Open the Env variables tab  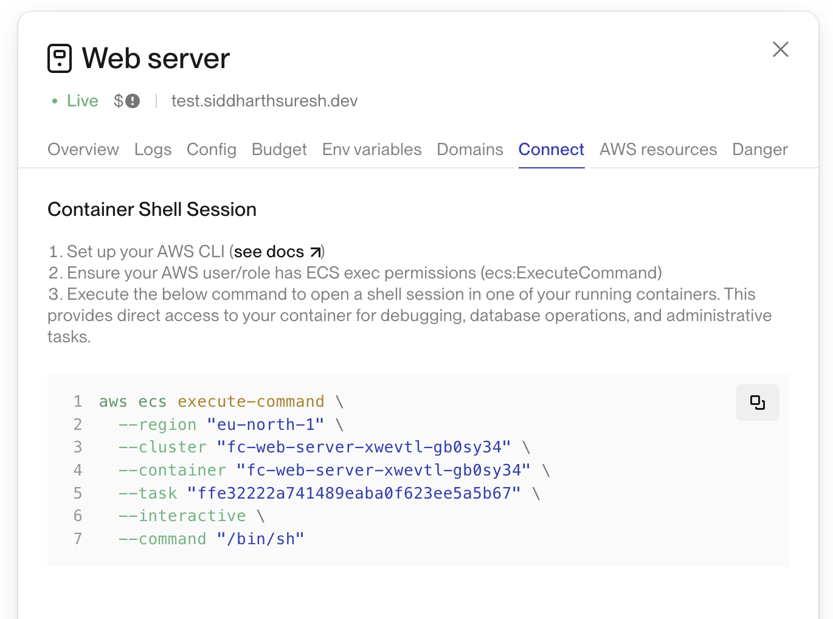(372, 150)
